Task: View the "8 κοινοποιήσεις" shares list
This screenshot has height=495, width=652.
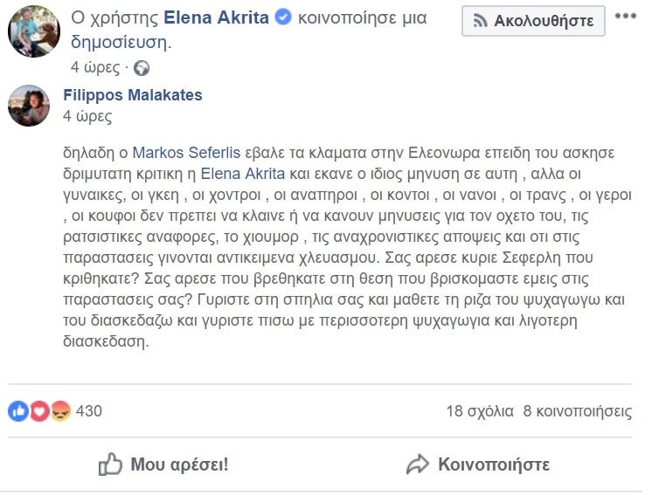Action: pos(577,411)
